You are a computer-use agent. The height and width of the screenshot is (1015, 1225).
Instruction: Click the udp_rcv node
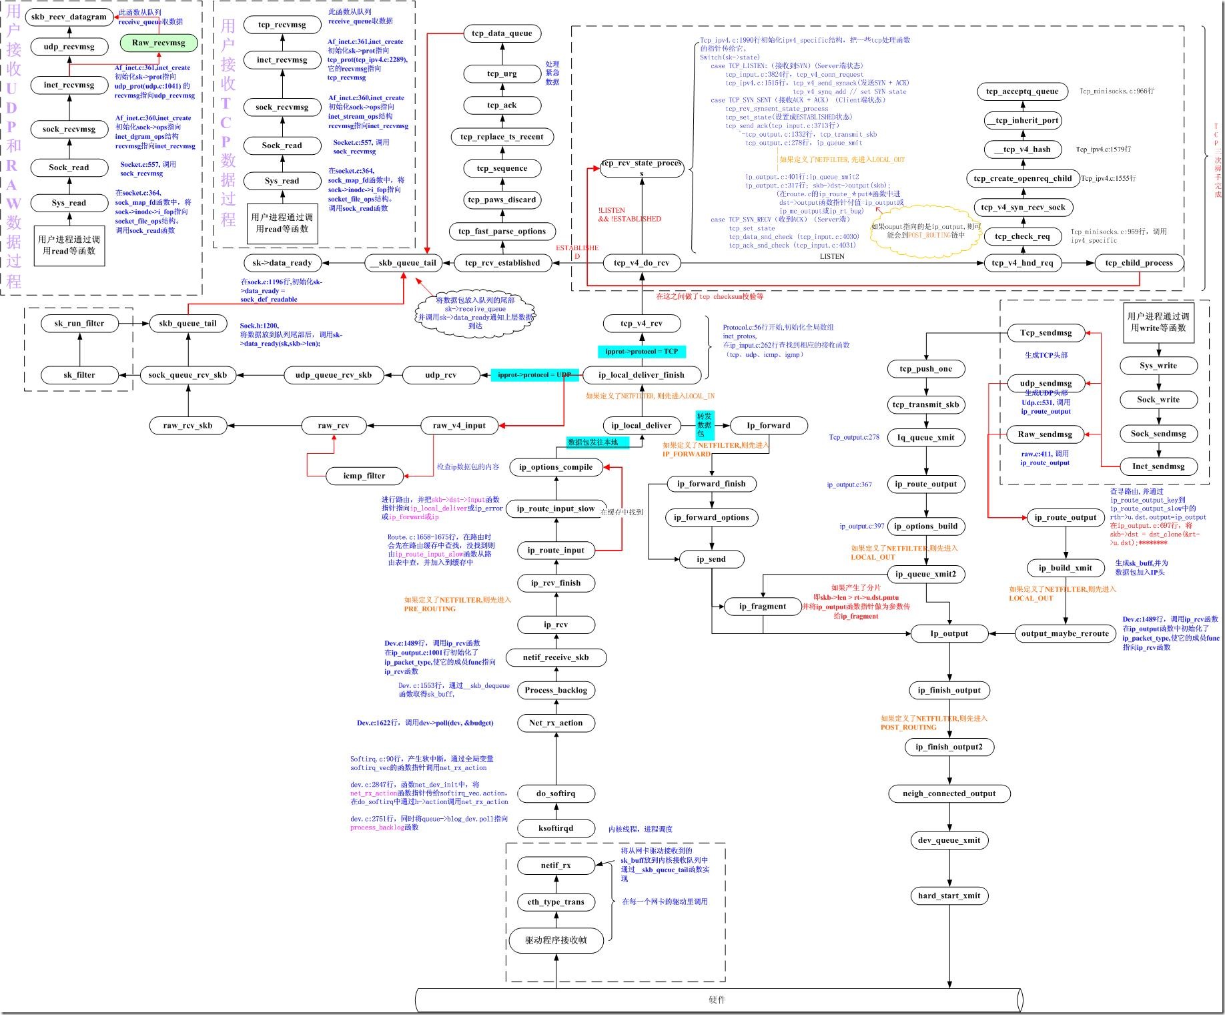[x=441, y=375]
